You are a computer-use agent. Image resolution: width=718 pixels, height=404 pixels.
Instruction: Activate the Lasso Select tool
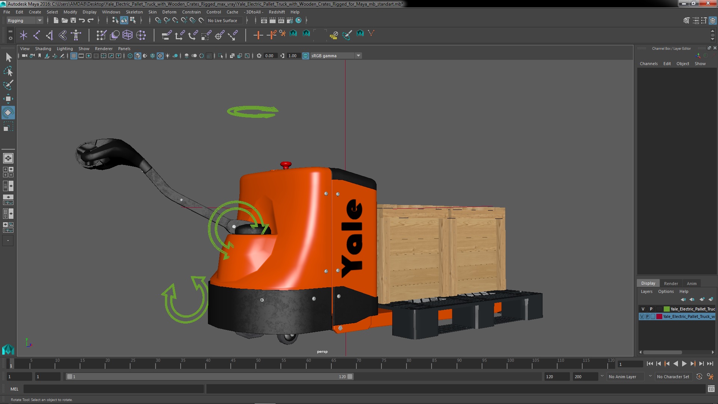coord(8,71)
